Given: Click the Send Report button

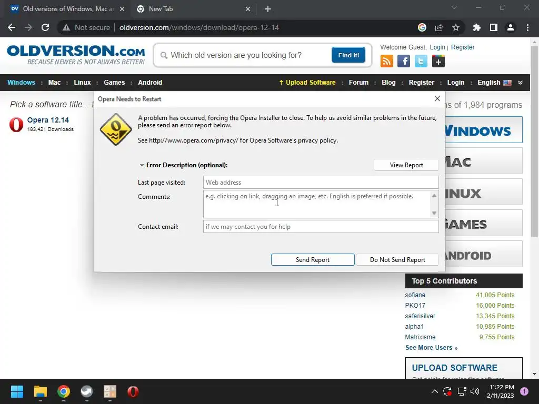Looking at the screenshot, I should pos(313,260).
